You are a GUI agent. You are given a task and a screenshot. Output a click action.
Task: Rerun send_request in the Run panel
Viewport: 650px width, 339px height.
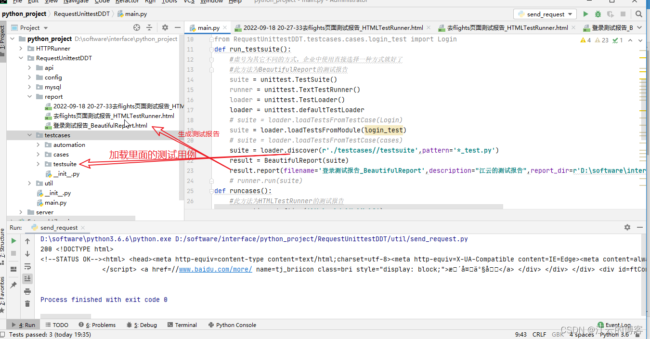(13, 240)
